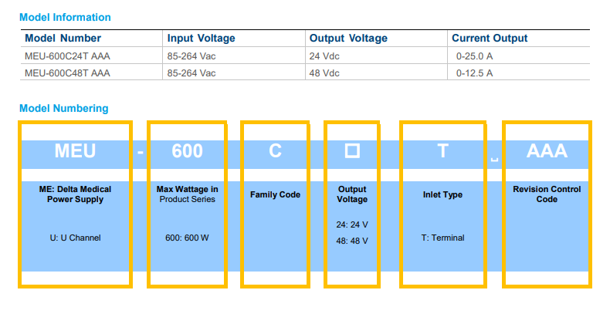610x334 pixels.
Task: Click the 'T: Terminal' text
Action: point(442,238)
